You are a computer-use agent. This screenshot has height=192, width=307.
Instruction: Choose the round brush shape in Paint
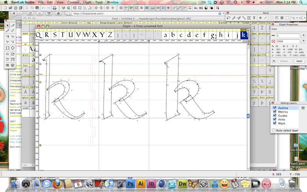[x=261, y=18]
